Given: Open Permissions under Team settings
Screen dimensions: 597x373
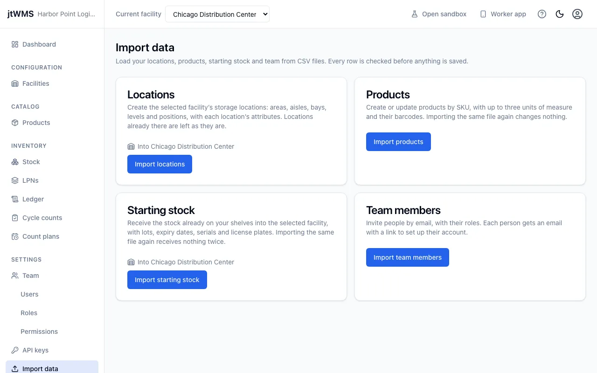Looking at the screenshot, I should pyautogui.click(x=39, y=332).
